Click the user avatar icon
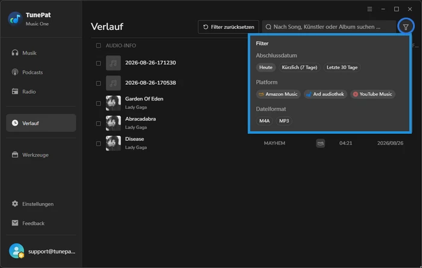Screen dimensions: 422x268 click(x=16, y=251)
